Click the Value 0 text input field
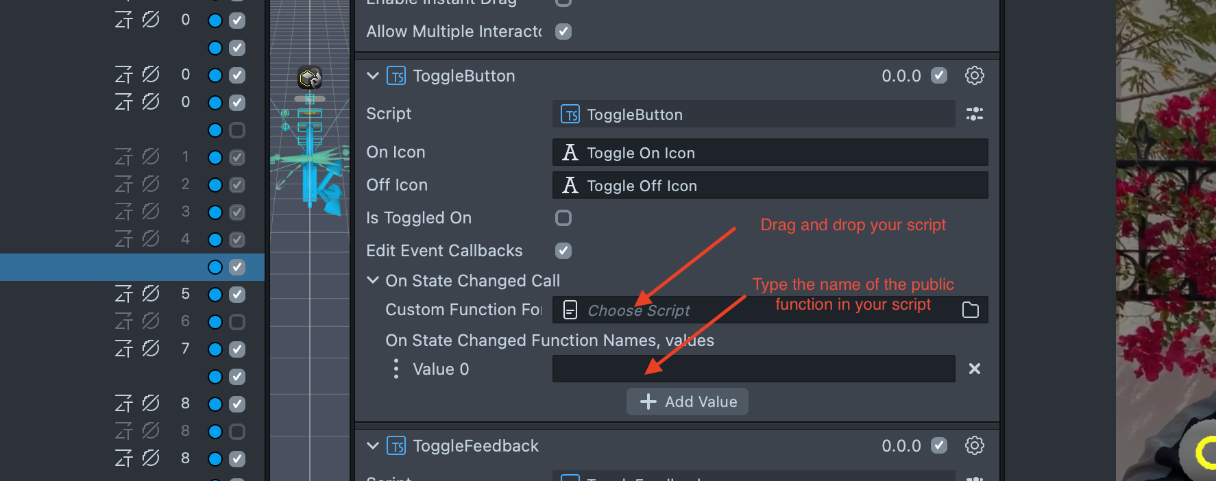The image size is (1216, 481). (753, 369)
